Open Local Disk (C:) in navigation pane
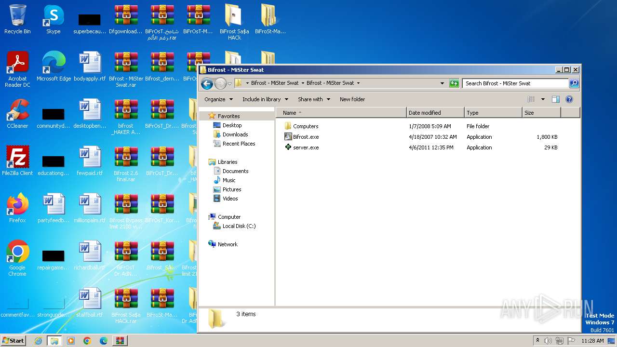The width and height of the screenshot is (617, 347). point(239,226)
